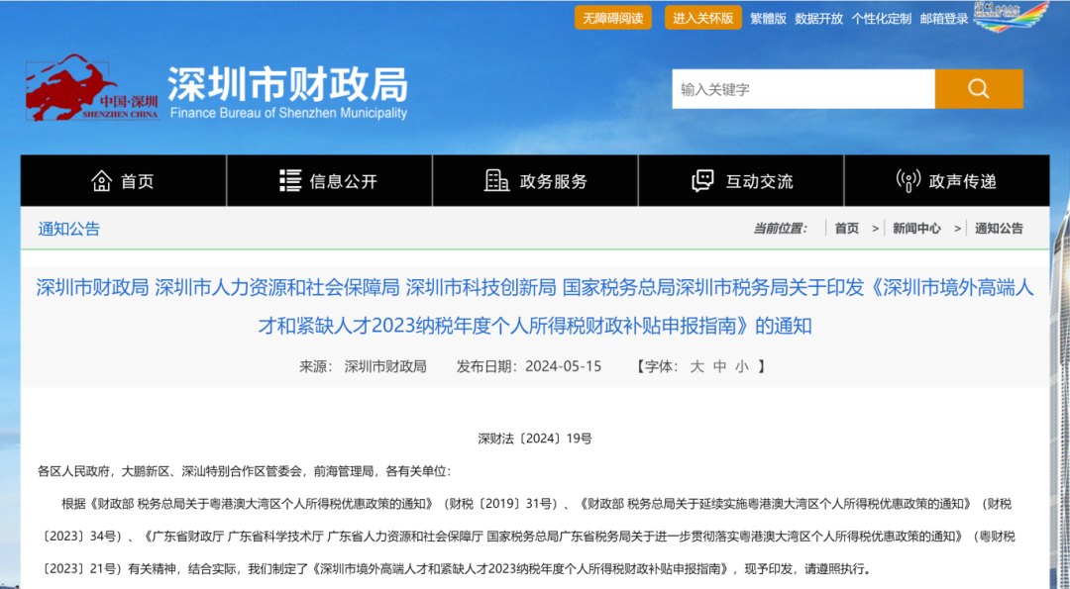1070x589 pixels.
Task: Click the chat icon beside 互动交流
Action: (702, 181)
